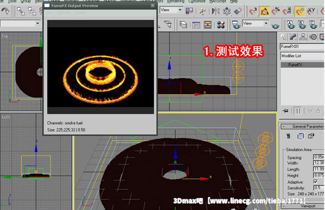Click the render preset B teapot
The image size is (325, 210).
[x=302, y=25]
